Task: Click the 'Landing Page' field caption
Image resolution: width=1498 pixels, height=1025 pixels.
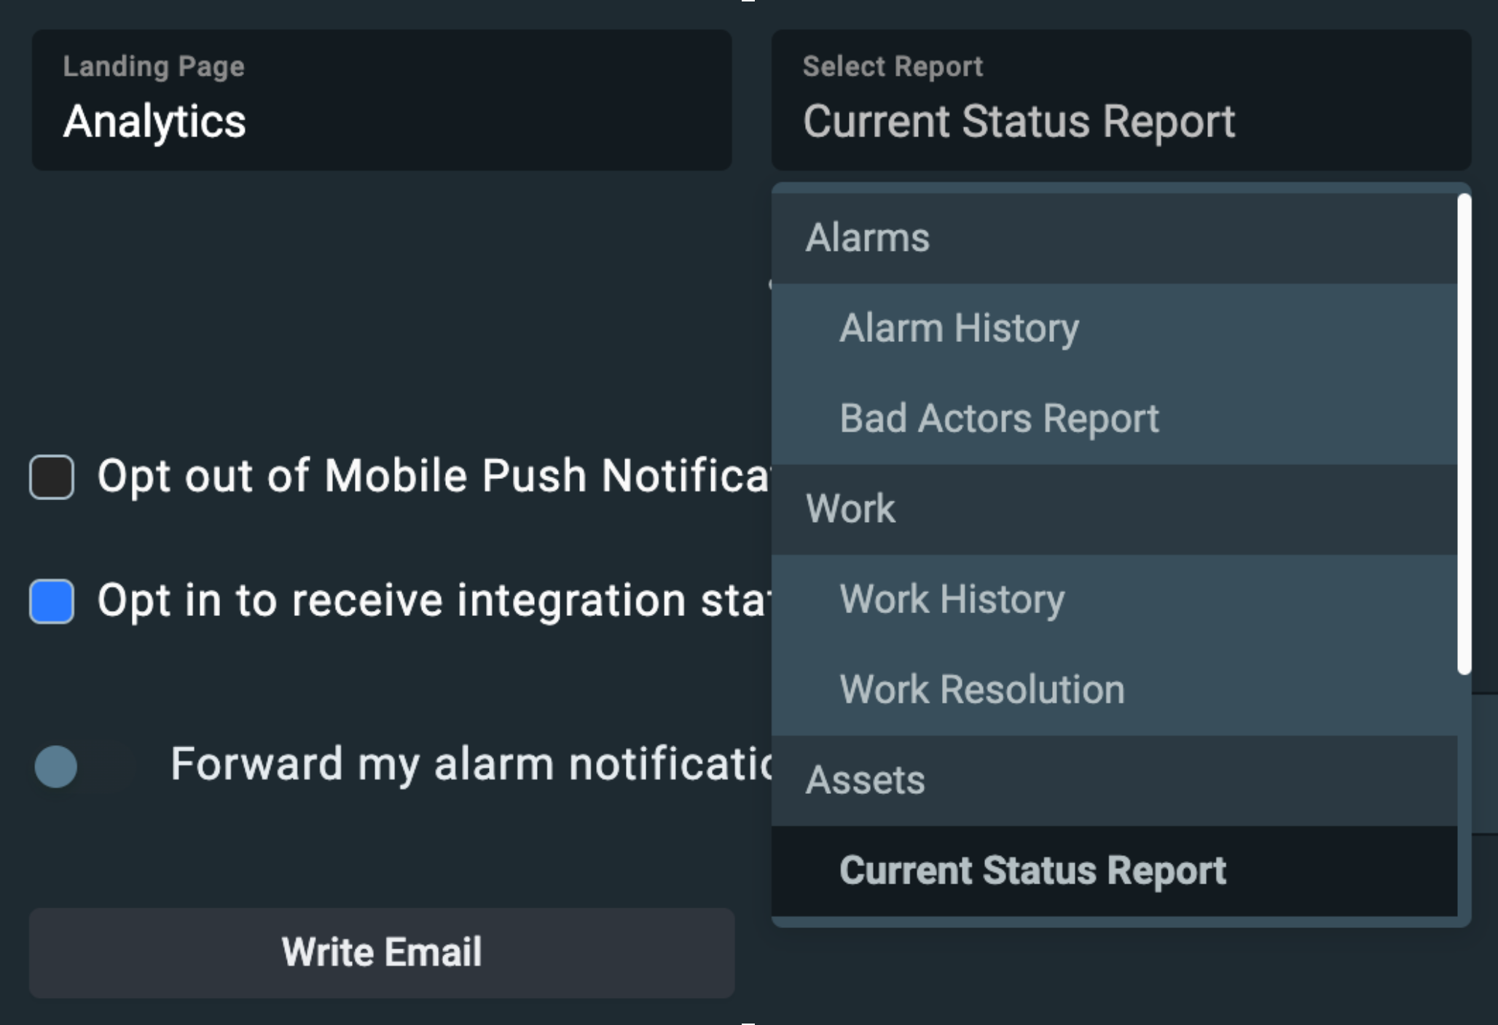Action: tap(154, 67)
